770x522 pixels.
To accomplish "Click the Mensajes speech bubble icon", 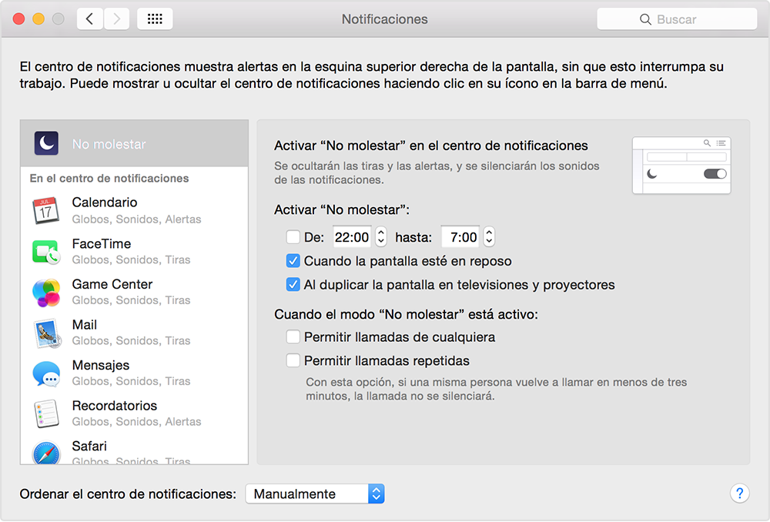I will coord(46,373).
